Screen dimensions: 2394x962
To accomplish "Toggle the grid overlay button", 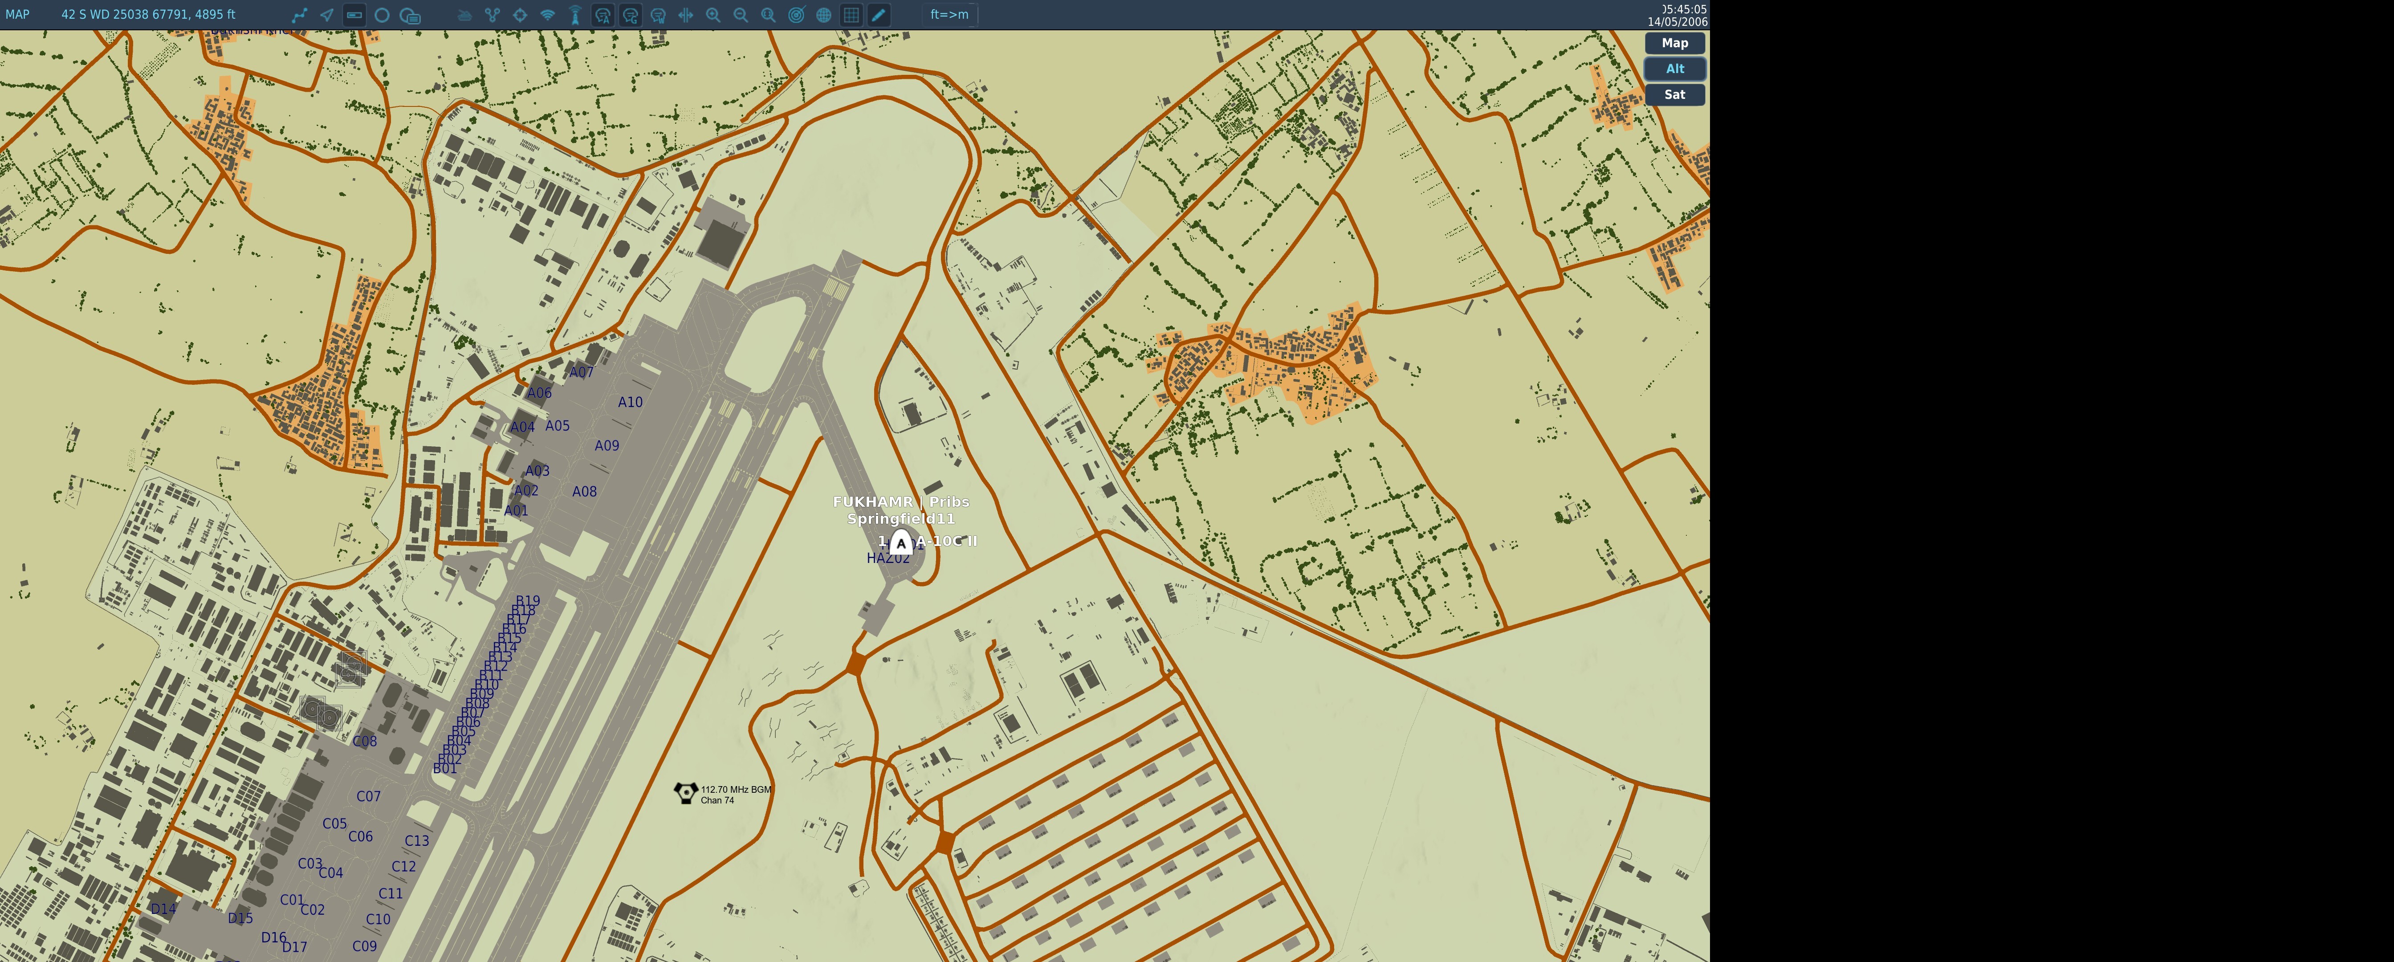I will click(x=851, y=15).
